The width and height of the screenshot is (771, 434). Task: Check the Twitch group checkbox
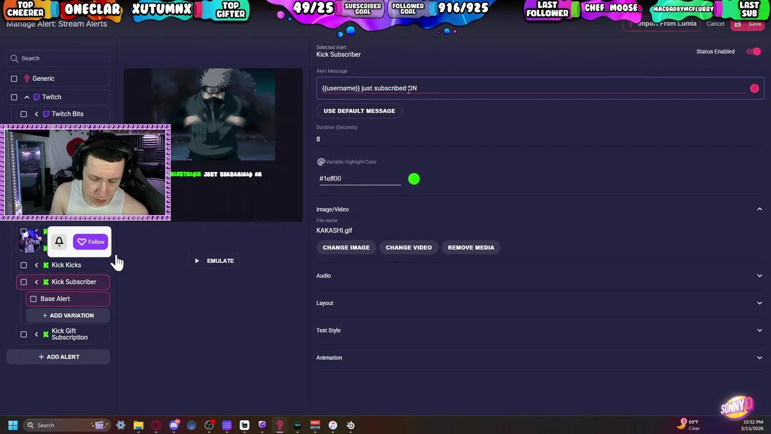click(x=14, y=97)
